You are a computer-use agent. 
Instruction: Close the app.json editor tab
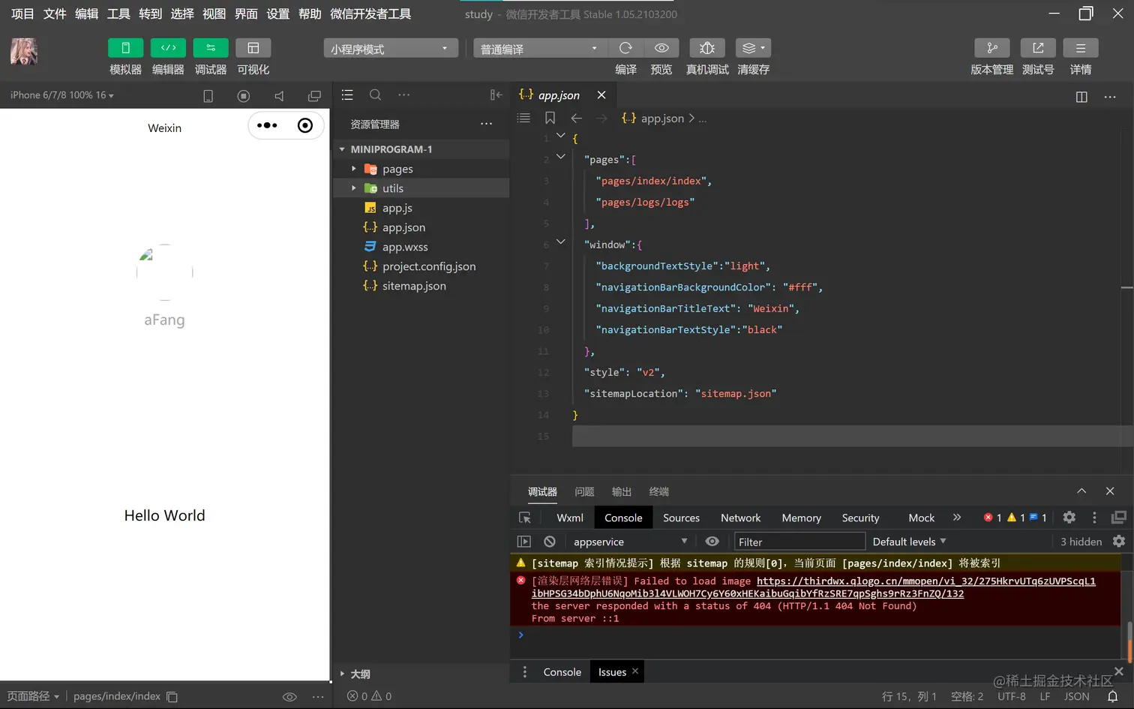click(x=601, y=95)
